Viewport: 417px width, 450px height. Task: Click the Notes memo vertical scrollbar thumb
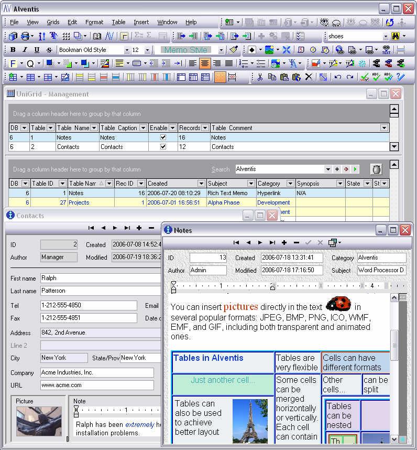point(394,345)
